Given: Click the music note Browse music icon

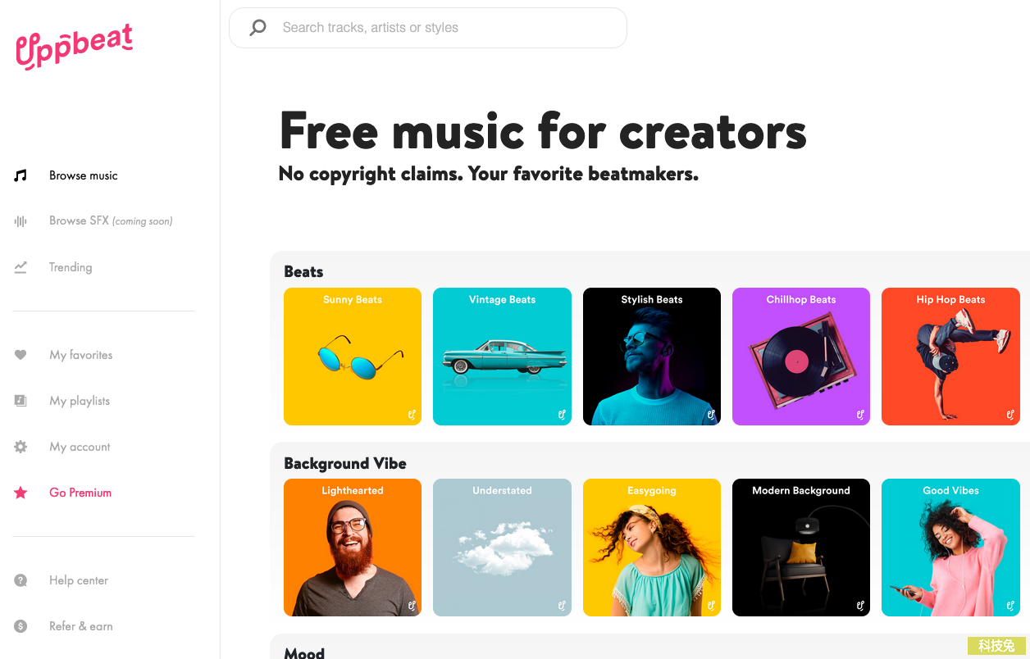Looking at the screenshot, I should point(21,175).
